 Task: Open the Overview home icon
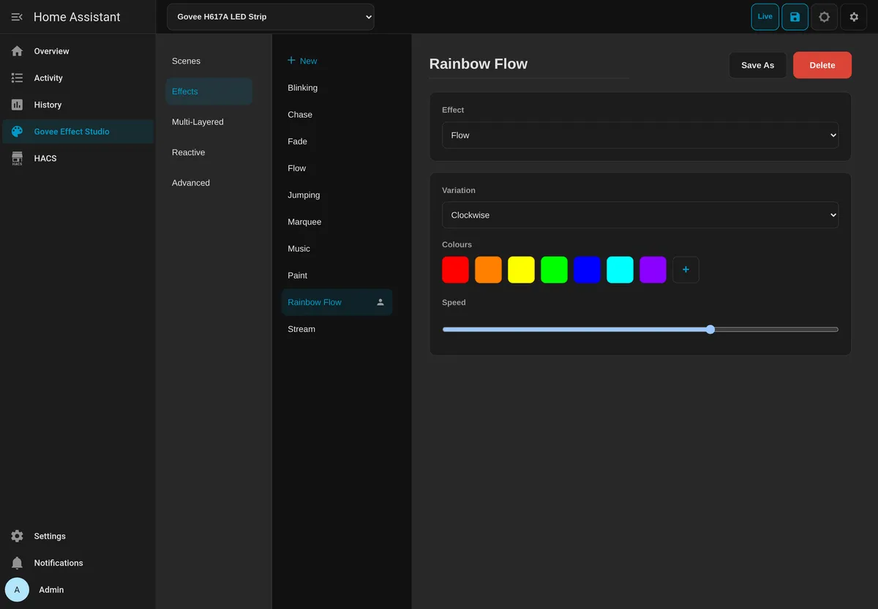click(x=17, y=51)
